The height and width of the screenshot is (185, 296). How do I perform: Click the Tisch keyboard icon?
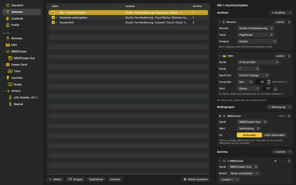click(x=10, y=71)
